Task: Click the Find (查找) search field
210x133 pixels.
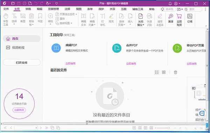Action: pyautogui.click(x=193, y=9)
